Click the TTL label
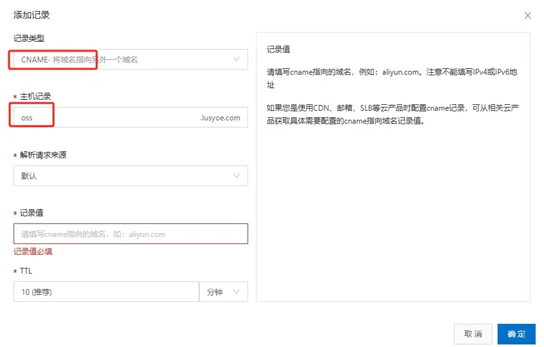The width and height of the screenshot is (544, 347). click(26, 271)
